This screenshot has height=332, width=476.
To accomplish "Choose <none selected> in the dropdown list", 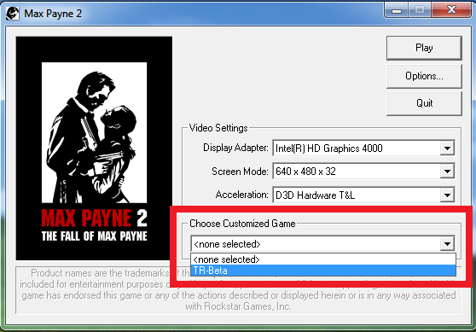I will (323, 259).
